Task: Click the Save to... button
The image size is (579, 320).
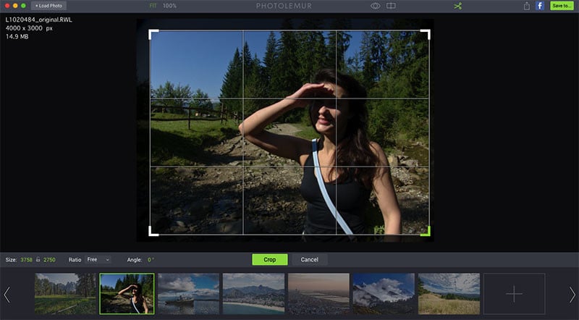Action: point(562,6)
